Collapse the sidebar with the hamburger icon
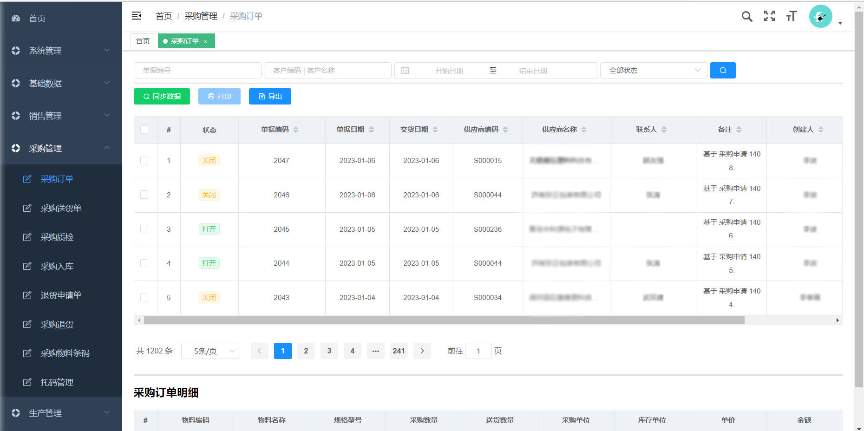Image resolution: width=864 pixels, height=431 pixels. pyautogui.click(x=136, y=15)
